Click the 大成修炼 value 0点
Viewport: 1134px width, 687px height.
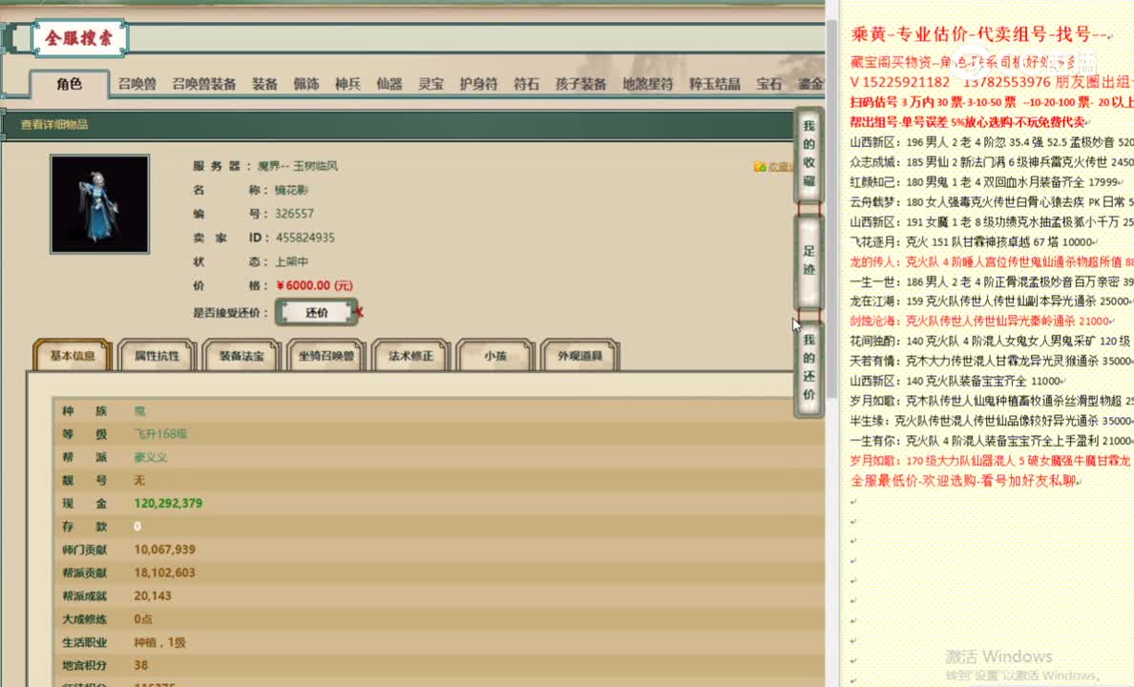pos(143,619)
